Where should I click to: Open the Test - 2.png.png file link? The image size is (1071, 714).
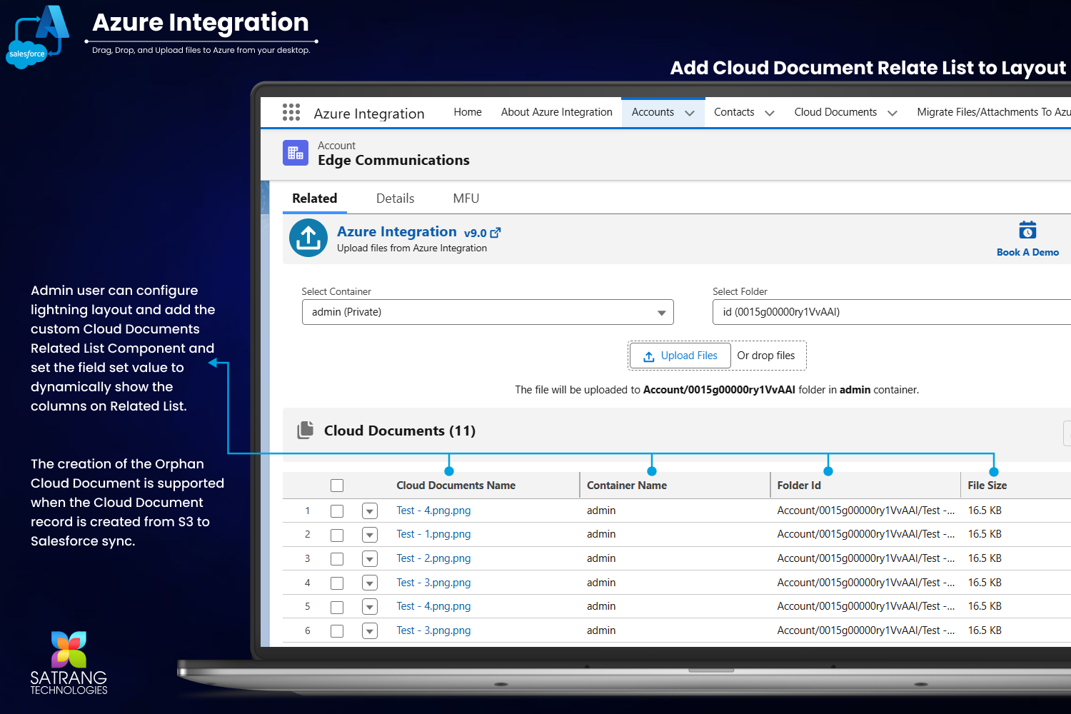pos(433,558)
